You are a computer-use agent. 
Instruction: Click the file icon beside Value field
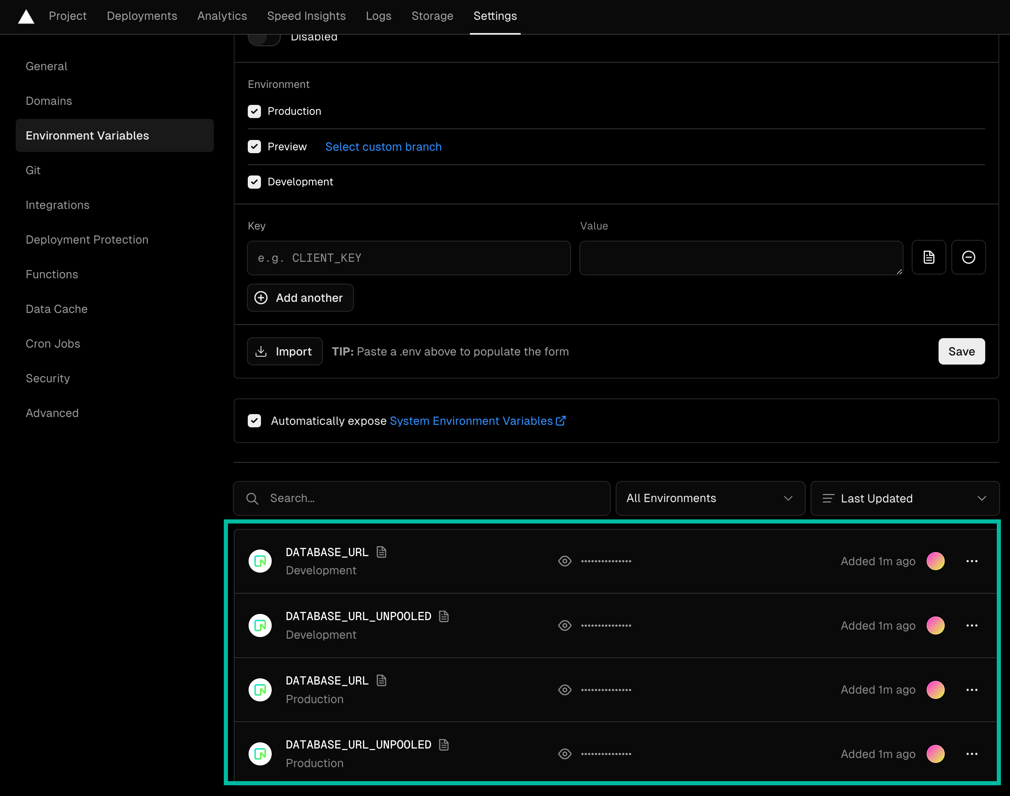[928, 257]
